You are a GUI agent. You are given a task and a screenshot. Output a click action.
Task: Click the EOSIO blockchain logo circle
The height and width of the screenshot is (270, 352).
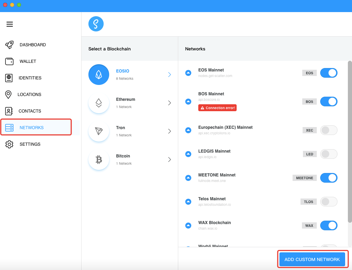(99, 75)
